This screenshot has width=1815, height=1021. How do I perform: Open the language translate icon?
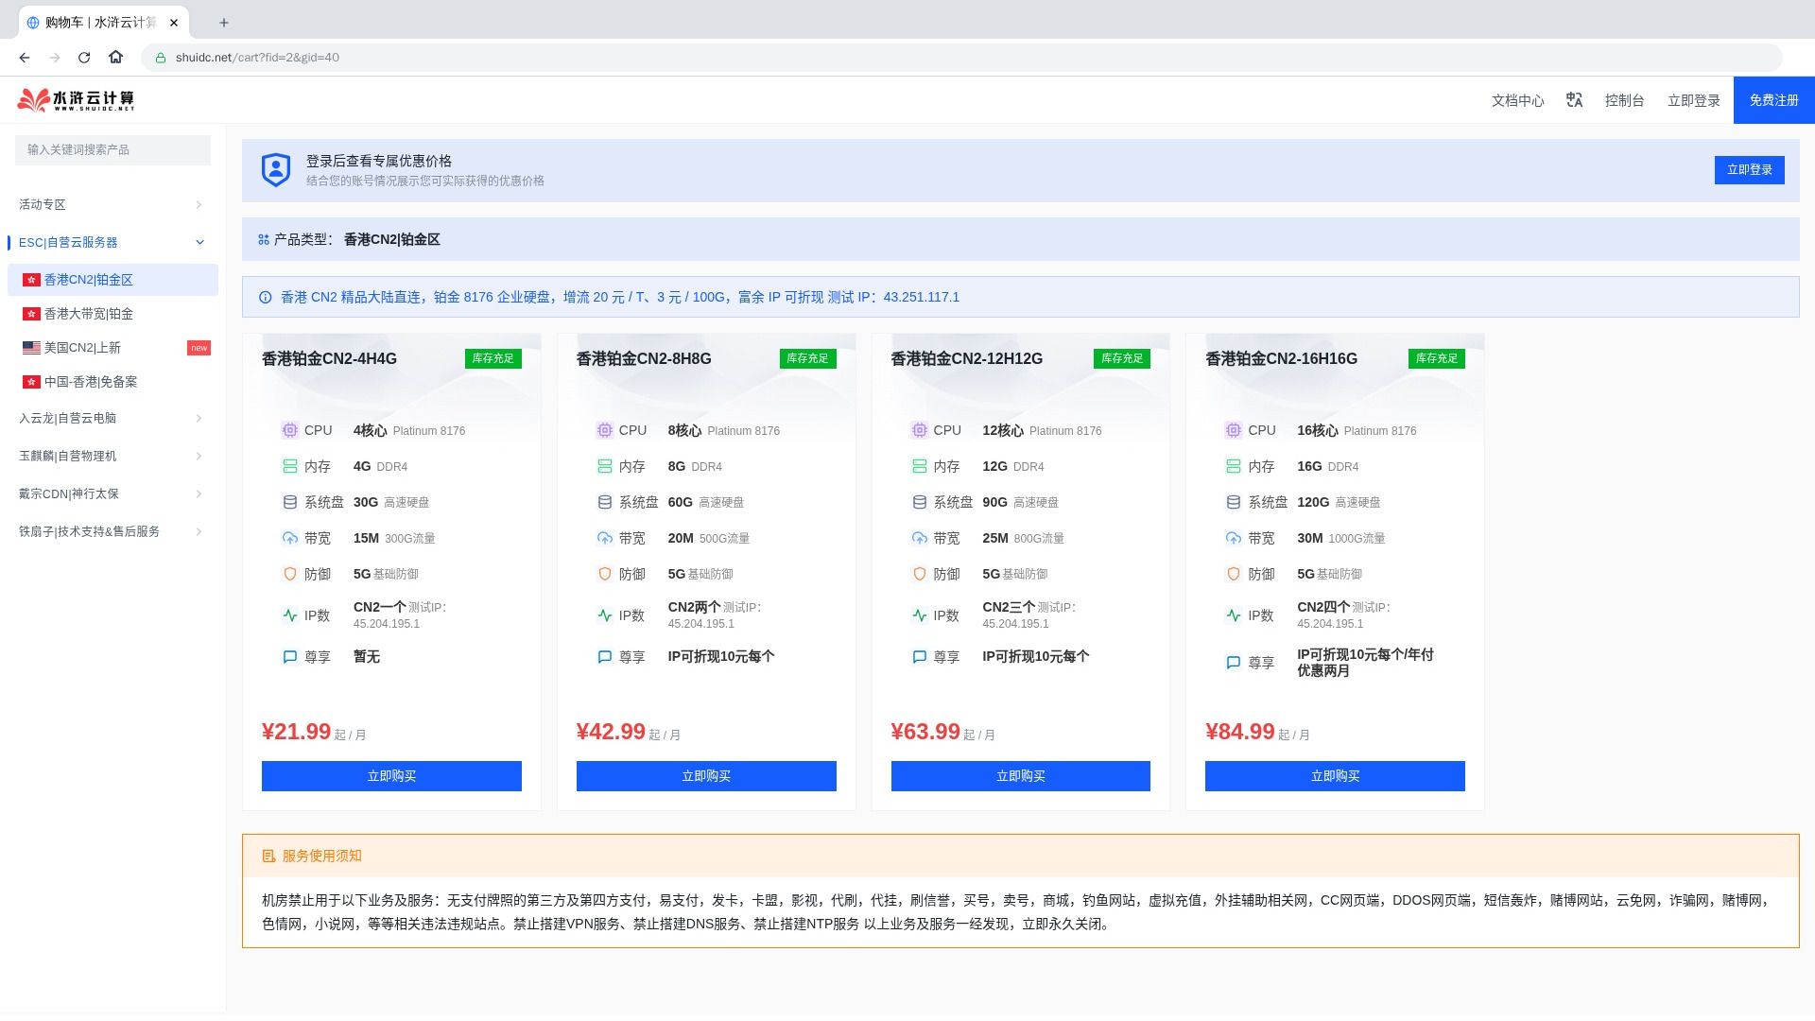(x=1574, y=100)
